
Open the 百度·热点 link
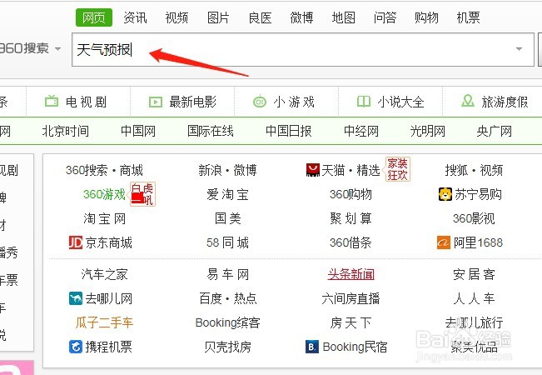pos(227,298)
